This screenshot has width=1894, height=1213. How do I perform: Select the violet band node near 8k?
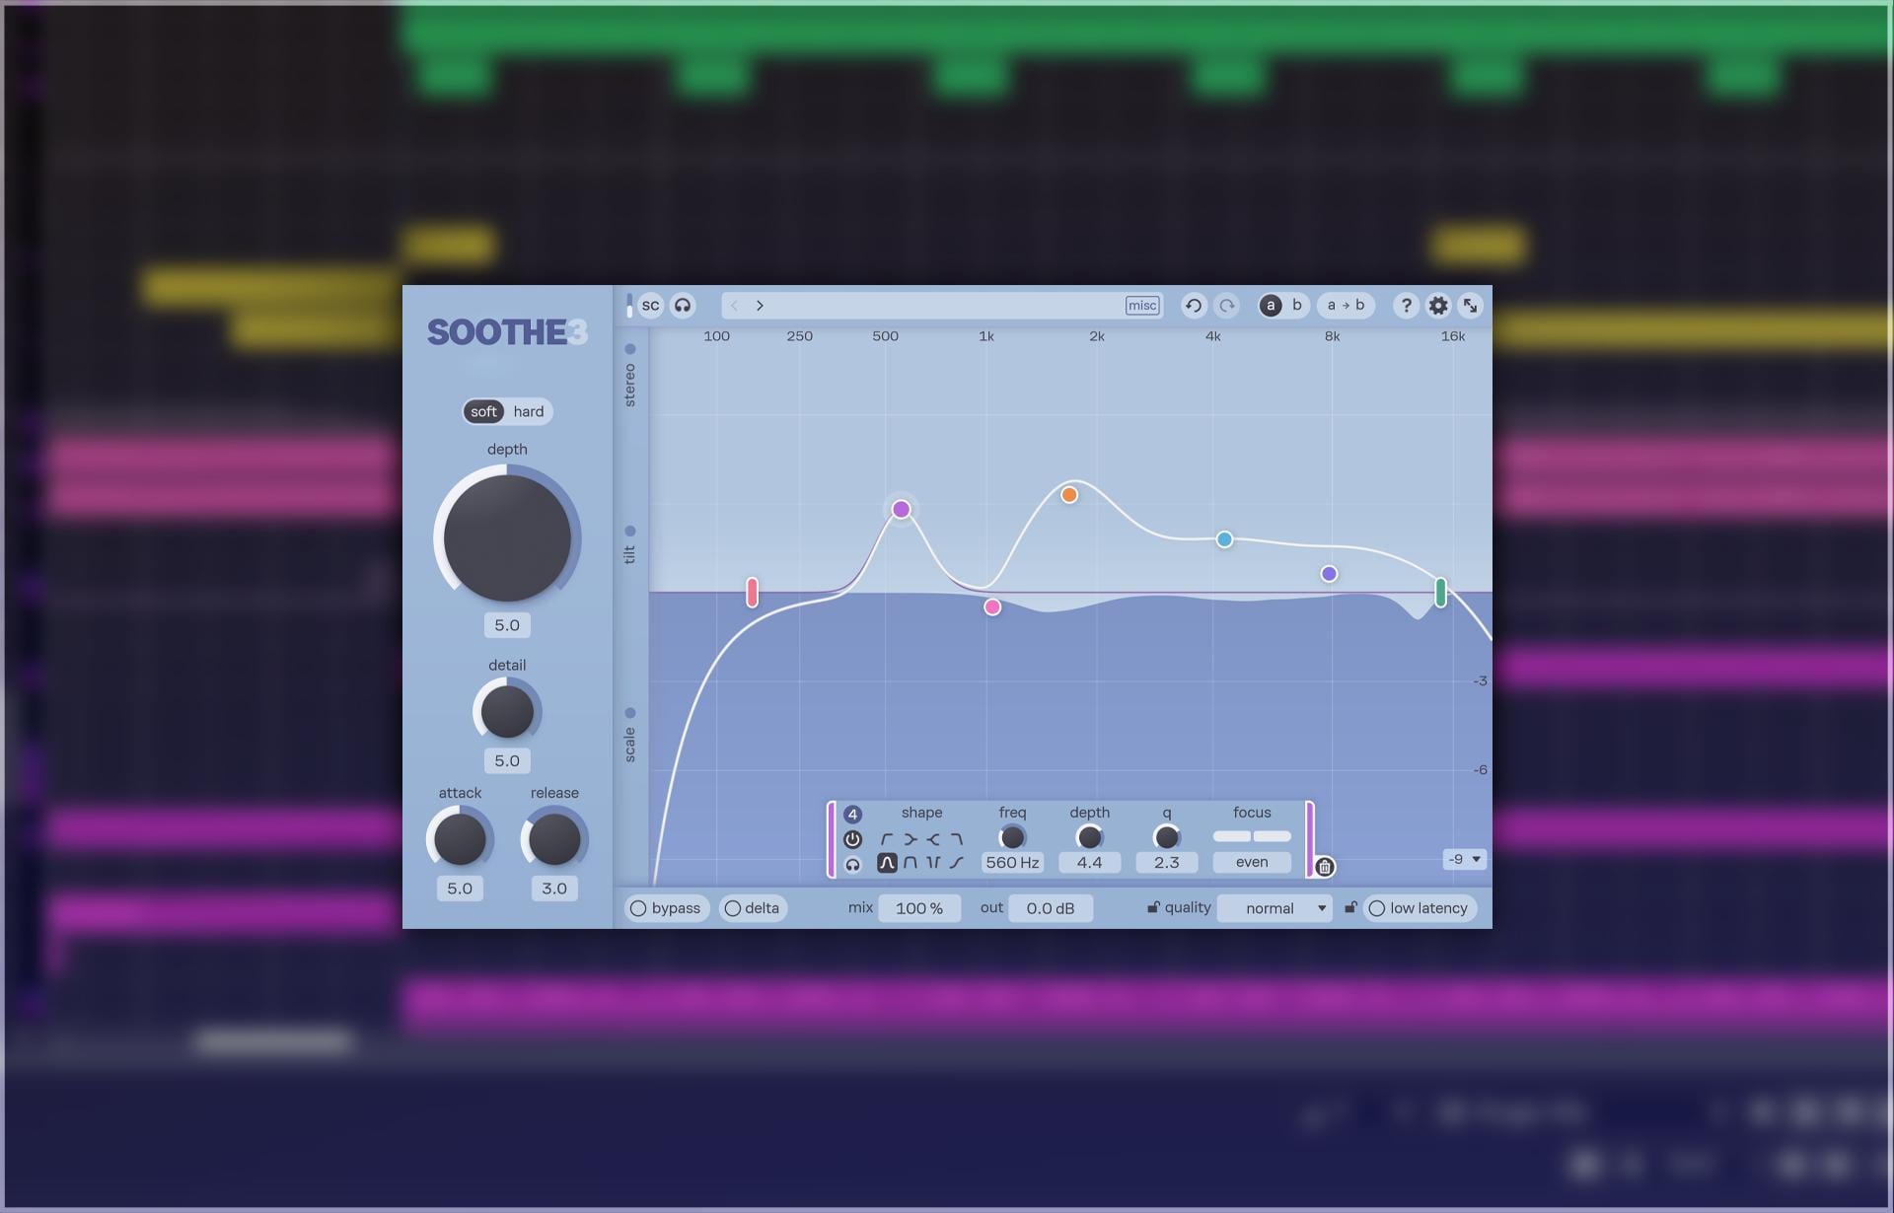tap(1329, 574)
